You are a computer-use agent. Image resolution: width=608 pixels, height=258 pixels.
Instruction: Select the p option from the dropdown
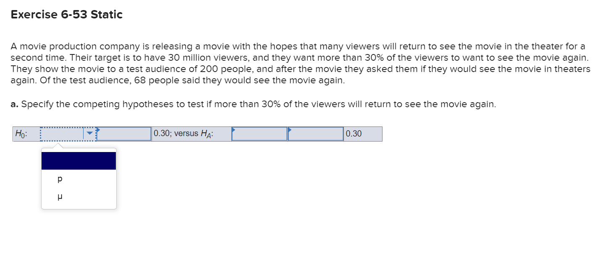(x=60, y=179)
